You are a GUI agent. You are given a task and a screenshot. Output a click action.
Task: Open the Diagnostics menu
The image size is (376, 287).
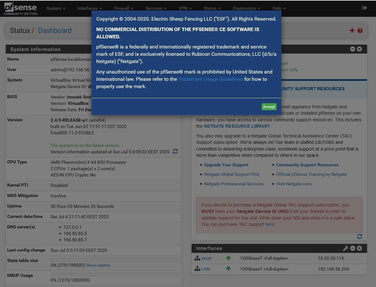point(246,8)
